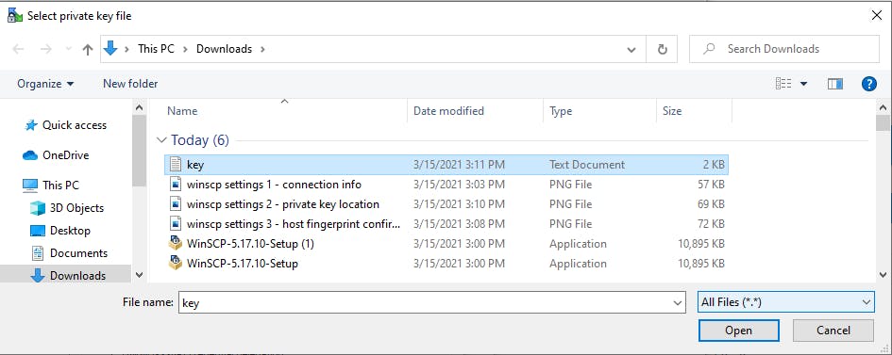Image resolution: width=892 pixels, height=355 pixels.
Task: Select 'winscp settings 2 - private key location'
Action: [283, 204]
